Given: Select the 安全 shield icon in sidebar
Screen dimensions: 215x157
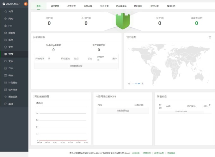Looking at the screenshot, I should tap(5, 47).
